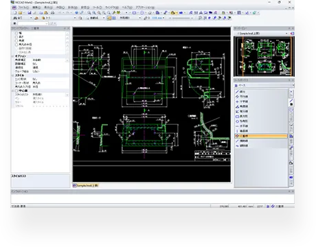Toggle the second property checkbox (高さ)
This screenshot has width=316, height=247.
tap(16, 37)
